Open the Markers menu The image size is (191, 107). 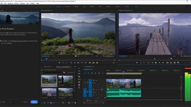tap(16, 3)
